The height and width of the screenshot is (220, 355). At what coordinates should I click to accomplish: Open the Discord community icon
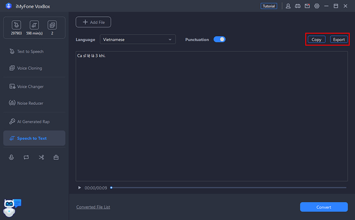[297, 6]
